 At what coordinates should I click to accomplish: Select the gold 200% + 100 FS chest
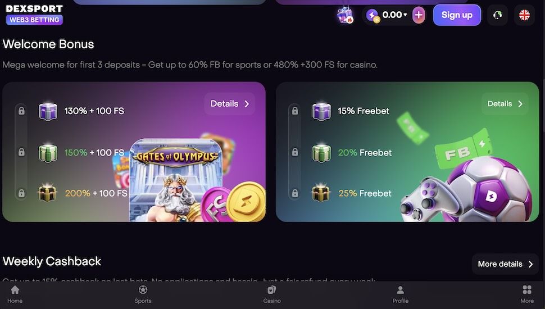click(x=48, y=193)
